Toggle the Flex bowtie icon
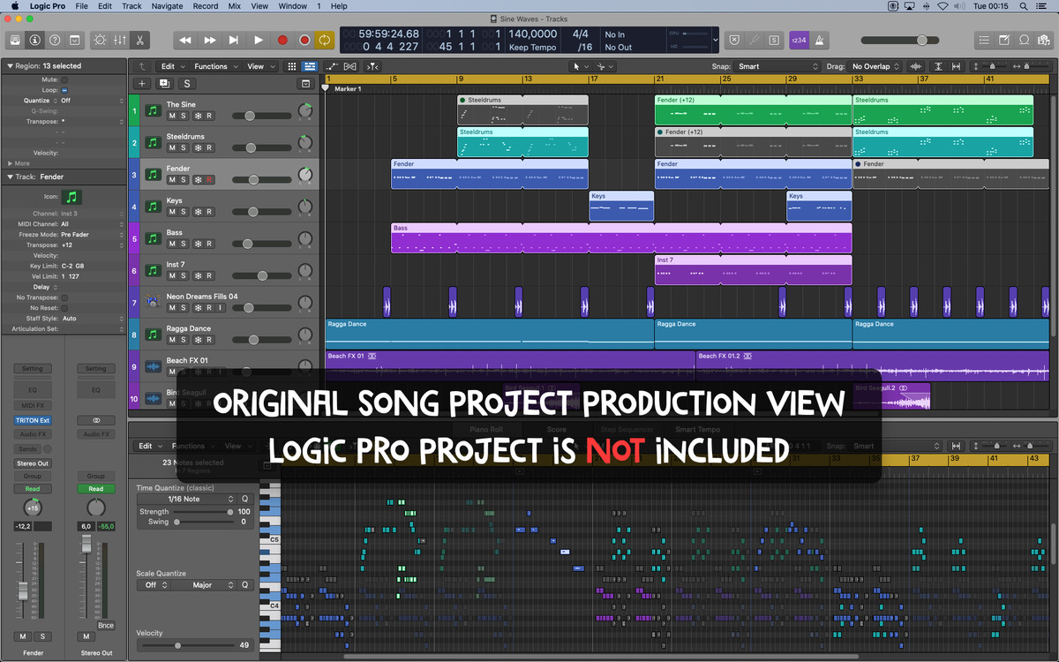Viewport: 1059px width, 662px height. click(x=350, y=66)
